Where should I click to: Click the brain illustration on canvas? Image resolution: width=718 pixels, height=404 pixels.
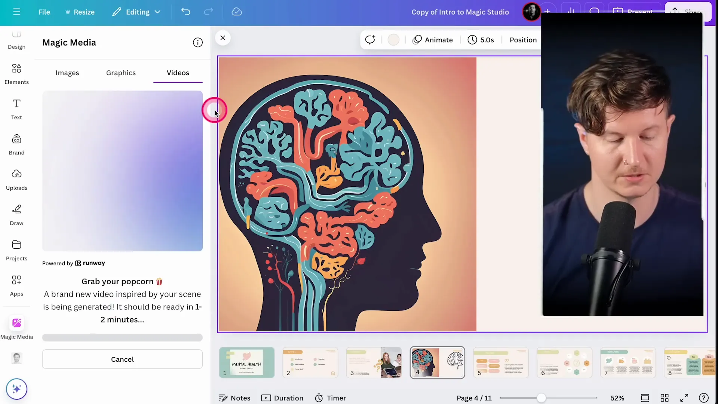coord(347,194)
